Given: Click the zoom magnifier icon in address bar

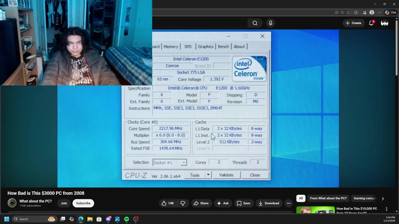Looking at the screenshot, I should point(342,12).
